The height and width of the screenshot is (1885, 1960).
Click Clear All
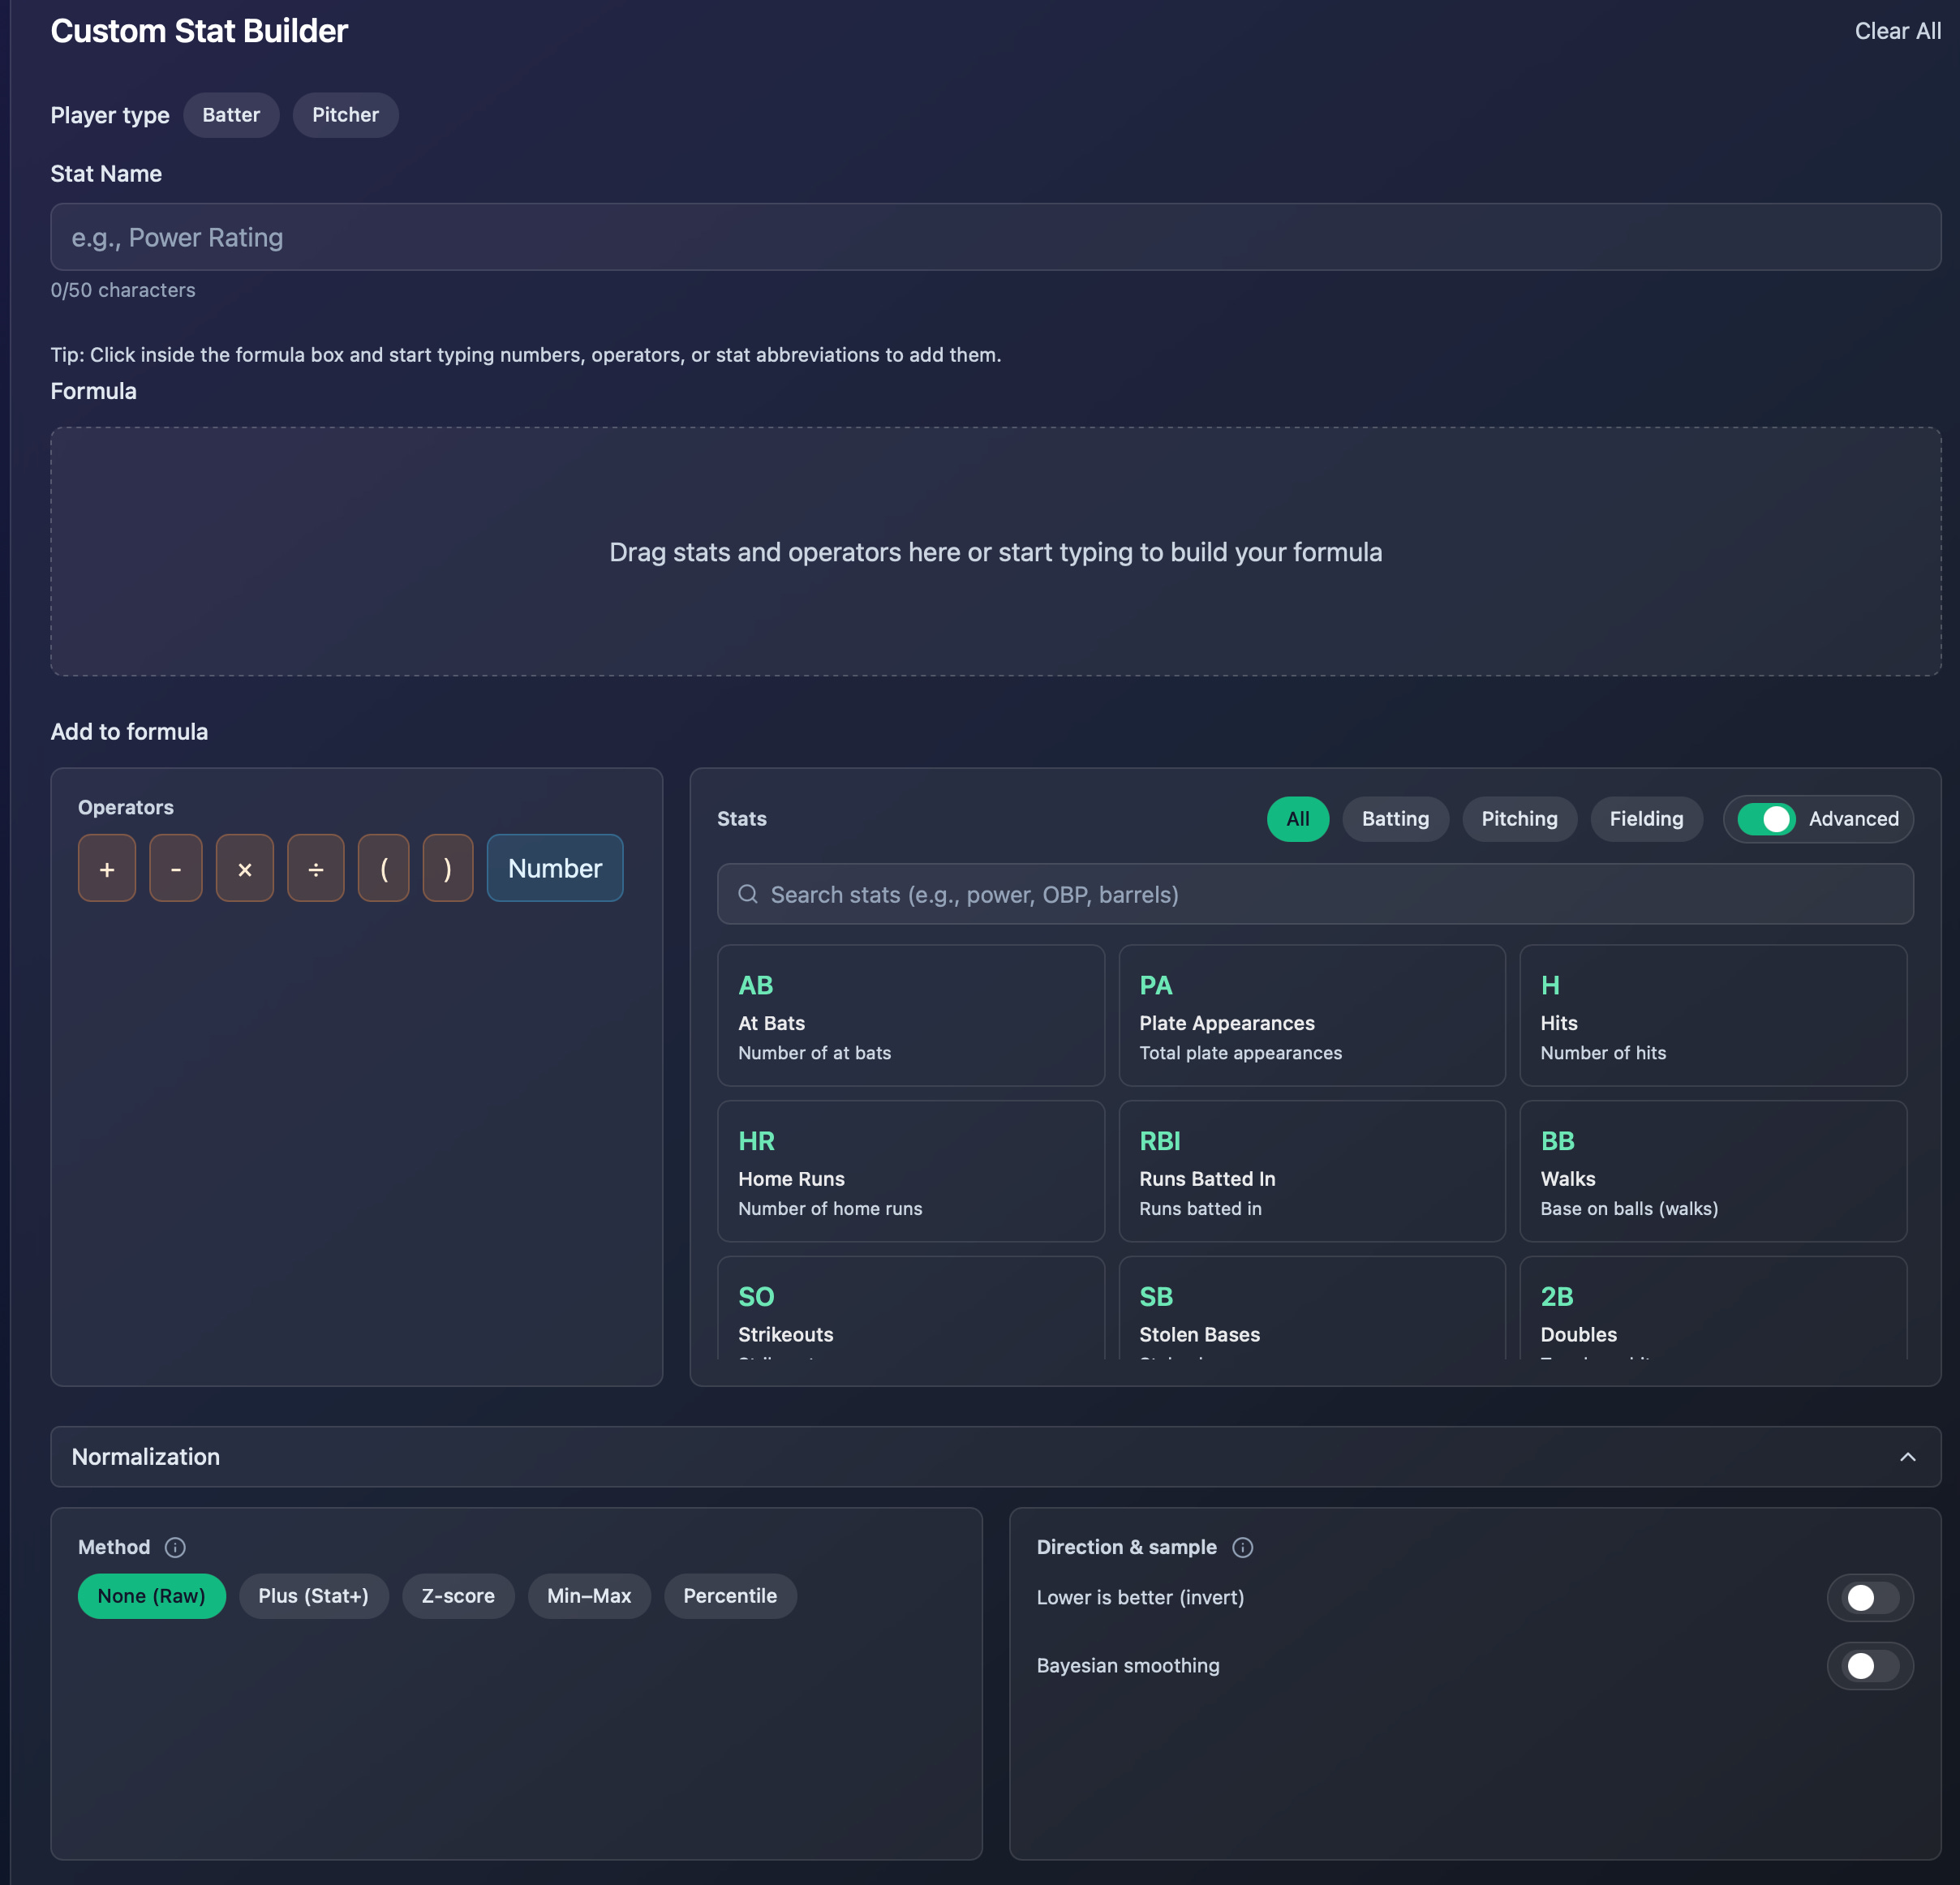[1897, 31]
